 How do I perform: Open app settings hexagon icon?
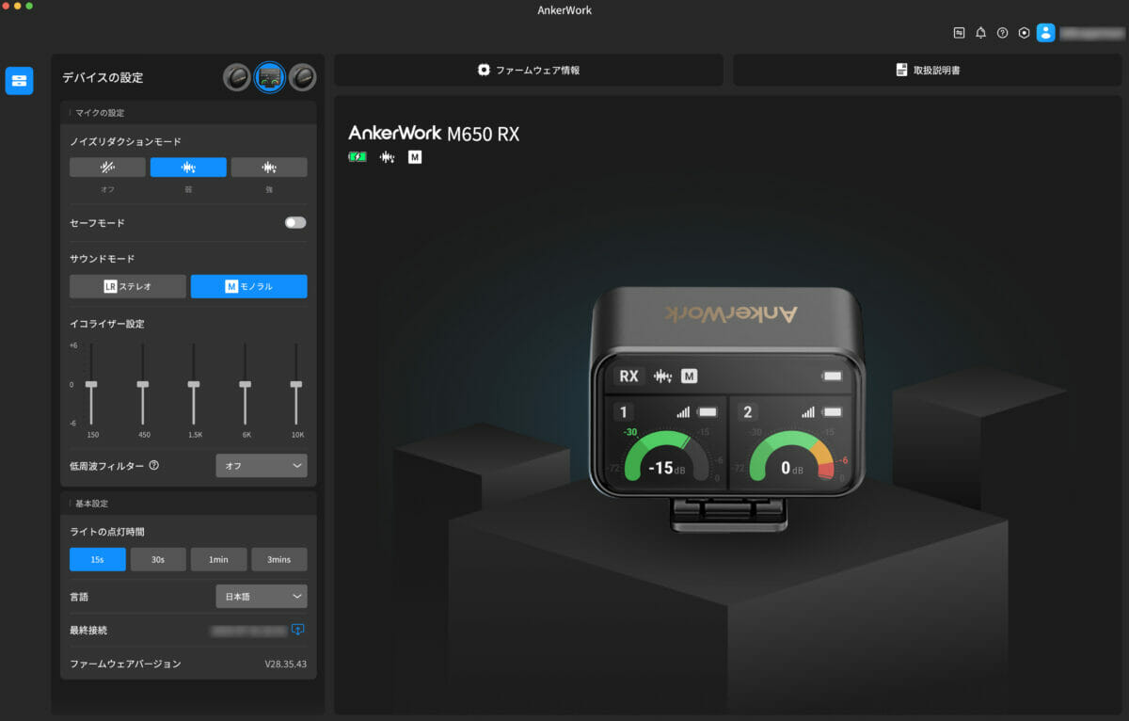1024,33
